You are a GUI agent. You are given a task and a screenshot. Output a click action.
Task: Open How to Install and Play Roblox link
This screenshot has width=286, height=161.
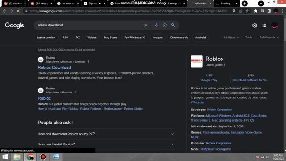tap(58, 109)
